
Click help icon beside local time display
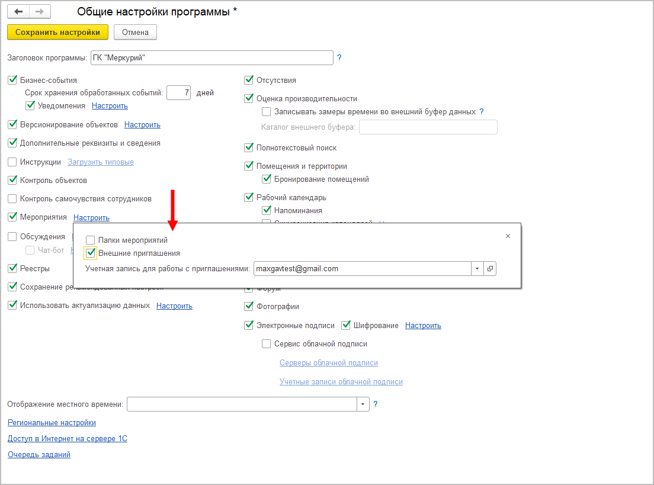pyautogui.click(x=376, y=404)
